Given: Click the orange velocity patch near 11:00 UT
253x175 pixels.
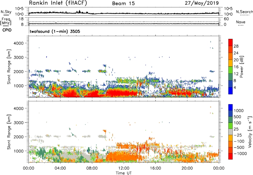Looking at the screenshot, I should click(121, 157).
